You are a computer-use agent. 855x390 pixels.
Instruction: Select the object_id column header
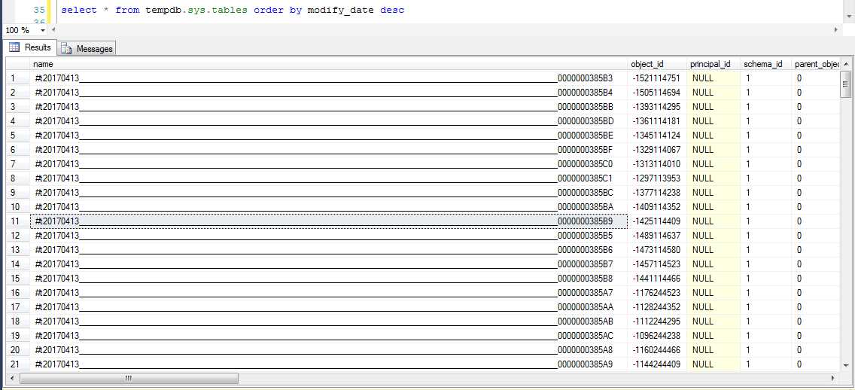click(657, 64)
